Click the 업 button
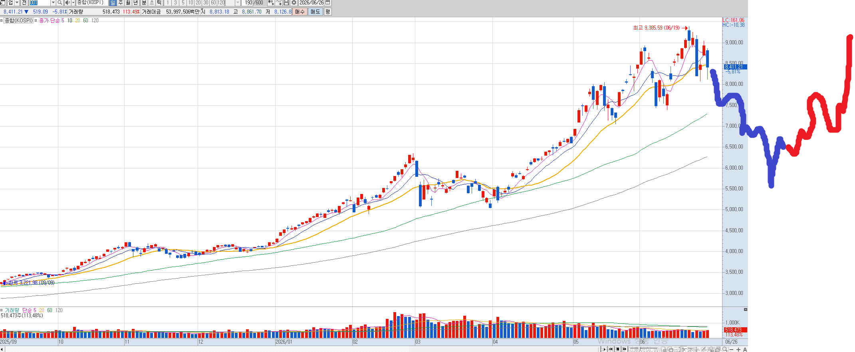This screenshot has width=855, height=352. (10, 3)
